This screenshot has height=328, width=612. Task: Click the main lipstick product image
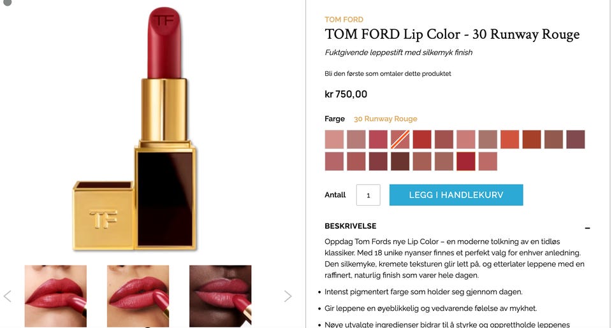135,129
